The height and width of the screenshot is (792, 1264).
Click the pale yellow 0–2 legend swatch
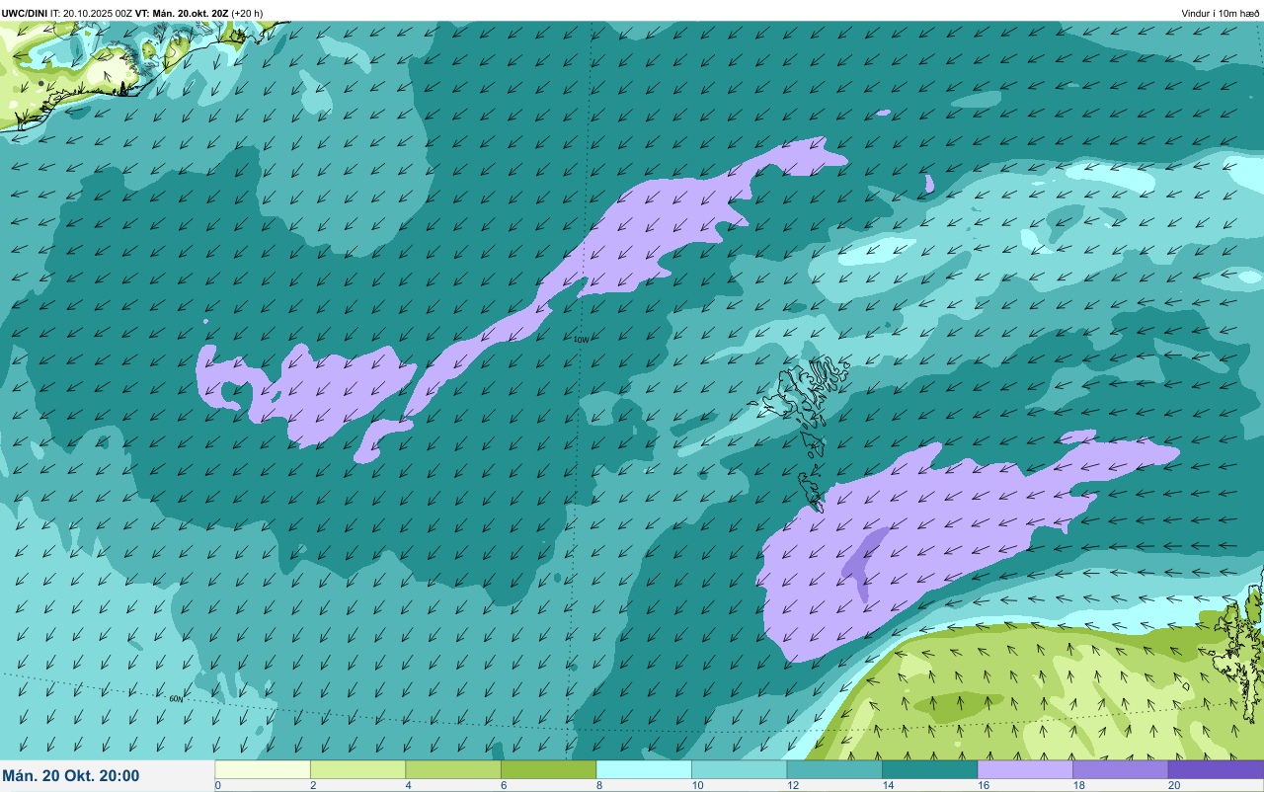[x=263, y=769]
